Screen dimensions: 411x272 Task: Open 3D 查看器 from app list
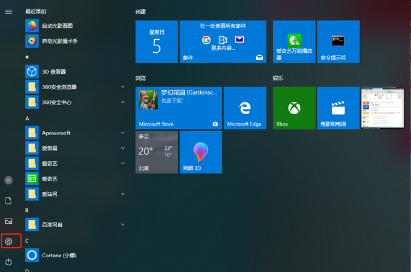[54, 72]
